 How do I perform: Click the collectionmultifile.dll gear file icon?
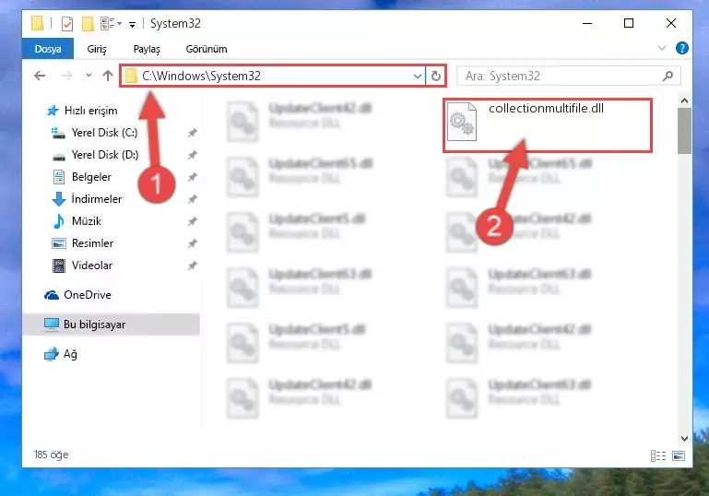(x=462, y=122)
